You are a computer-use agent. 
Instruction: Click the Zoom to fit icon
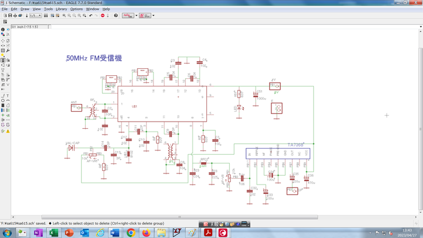(63, 15)
